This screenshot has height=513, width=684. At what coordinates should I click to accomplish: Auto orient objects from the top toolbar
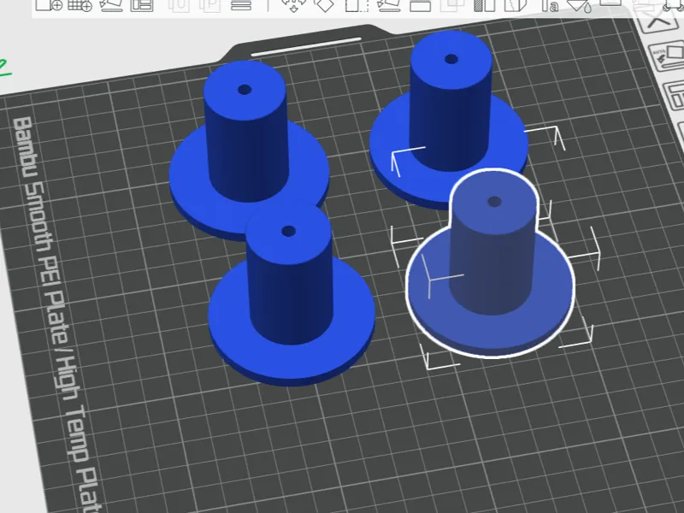(x=111, y=5)
